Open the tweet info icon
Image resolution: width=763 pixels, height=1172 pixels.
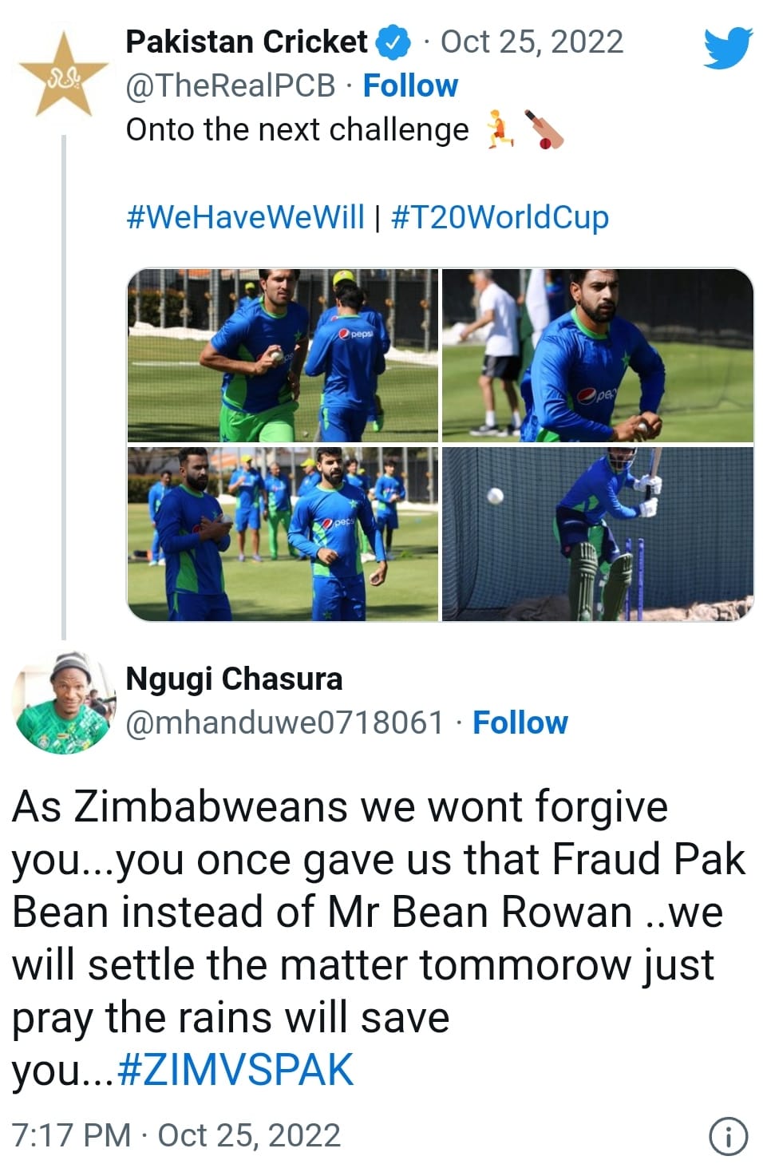tap(728, 1135)
